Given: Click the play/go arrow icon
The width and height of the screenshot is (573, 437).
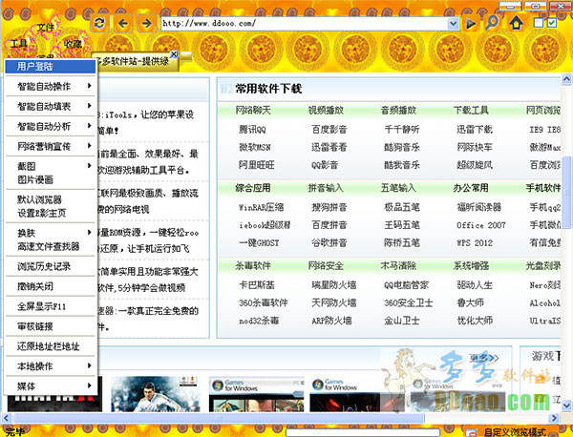Looking at the screenshot, I should coord(471,24).
